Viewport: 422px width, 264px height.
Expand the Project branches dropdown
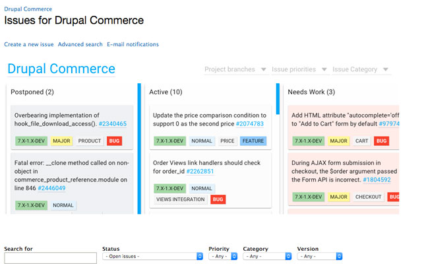[235, 69]
